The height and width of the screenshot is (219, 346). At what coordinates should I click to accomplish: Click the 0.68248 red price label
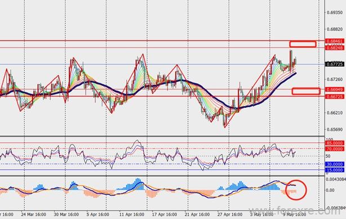click(x=335, y=48)
